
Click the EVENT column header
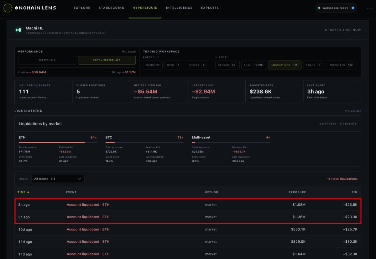coord(71,192)
